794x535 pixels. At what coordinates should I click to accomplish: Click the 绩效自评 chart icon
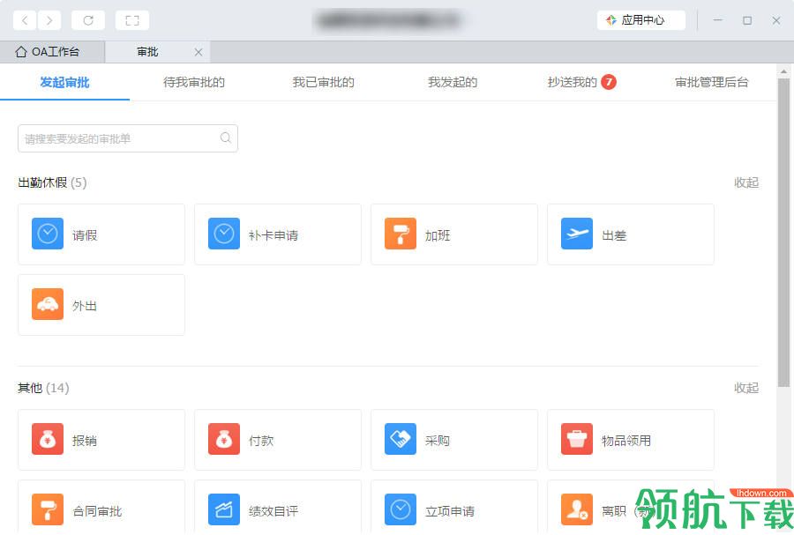pos(224,509)
